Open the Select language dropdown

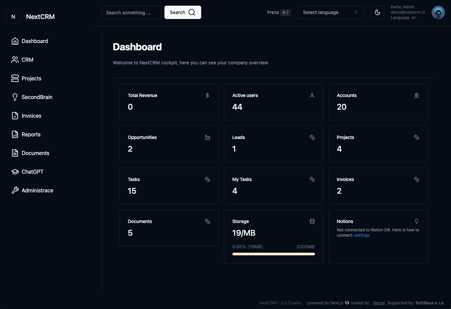[x=330, y=12]
